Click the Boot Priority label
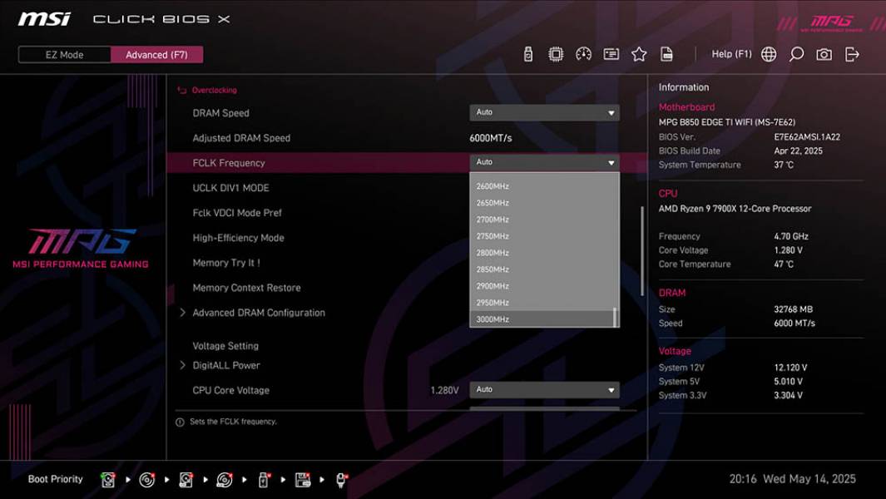Image resolution: width=886 pixels, height=499 pixels. coord(56,479)
